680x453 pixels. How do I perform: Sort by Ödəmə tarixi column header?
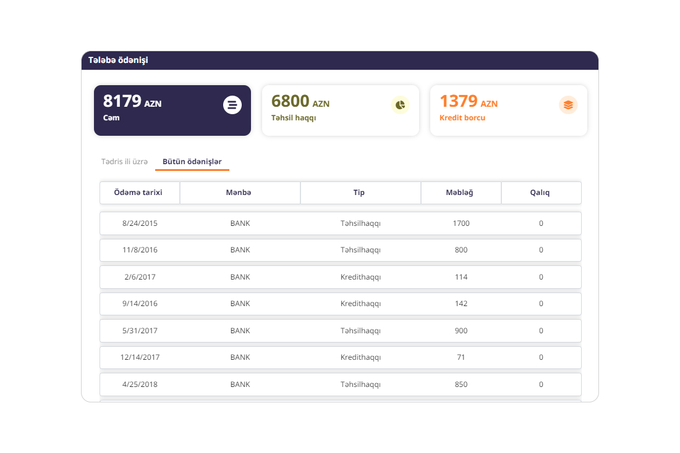tap(139, 193)
